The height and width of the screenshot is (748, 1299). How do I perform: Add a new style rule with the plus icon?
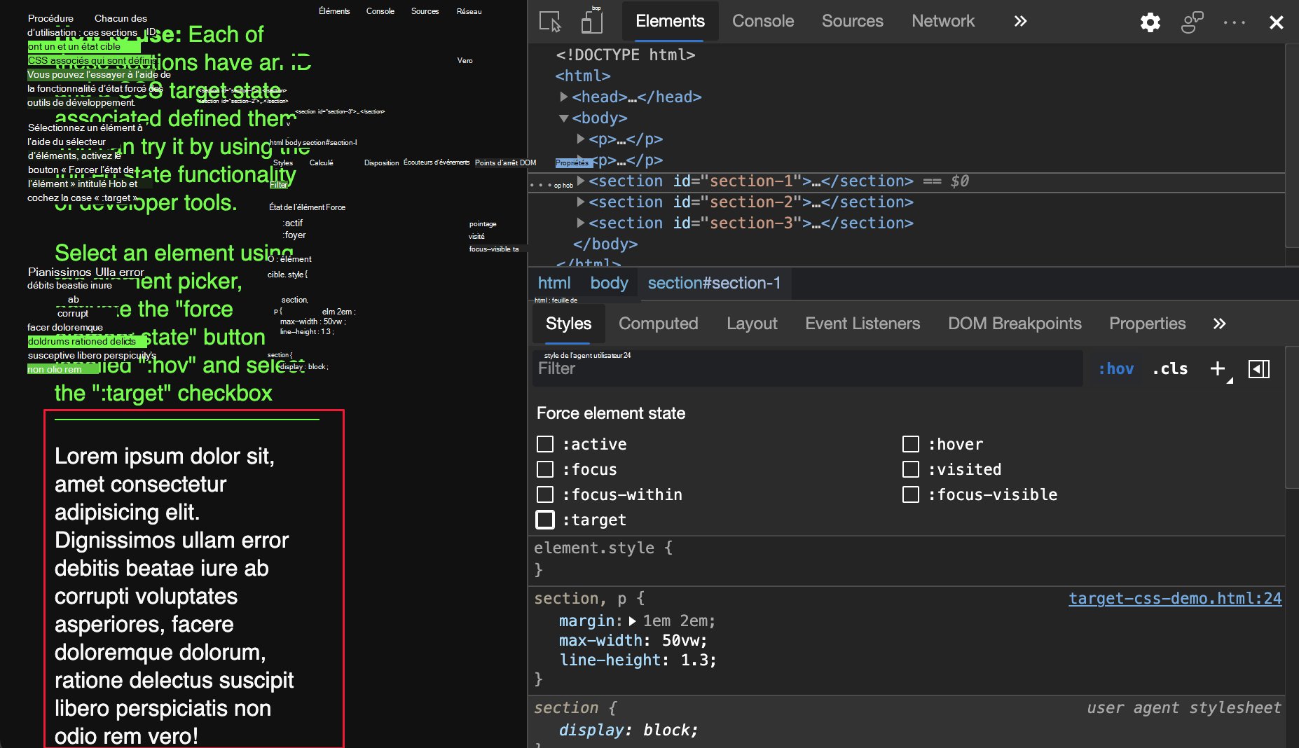[x=1217, y=368]
